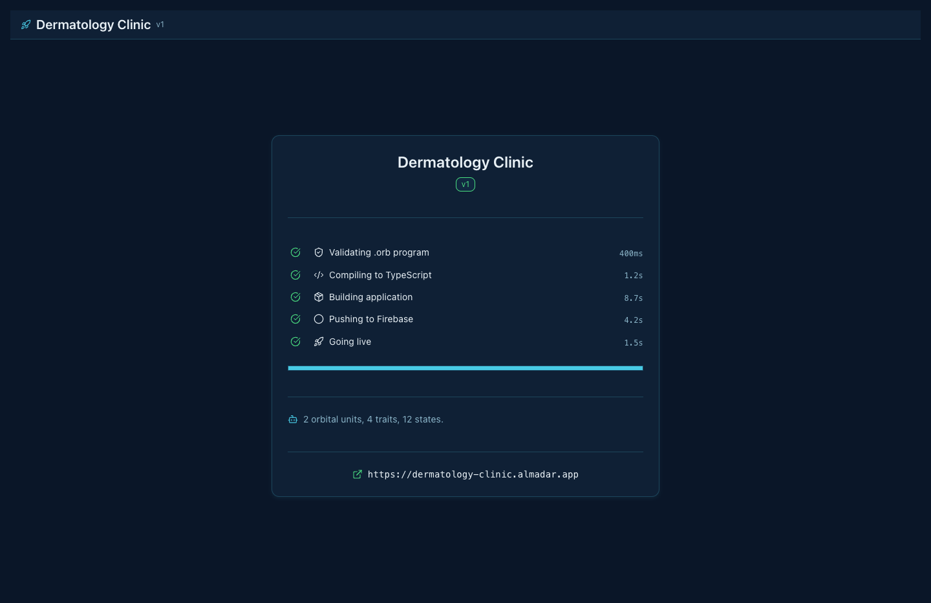Image resolution: width=931 pixels, height=603 pixels.
Task: Click the shield icon beside Validating .orb program
Action: (x=319, y=252)
